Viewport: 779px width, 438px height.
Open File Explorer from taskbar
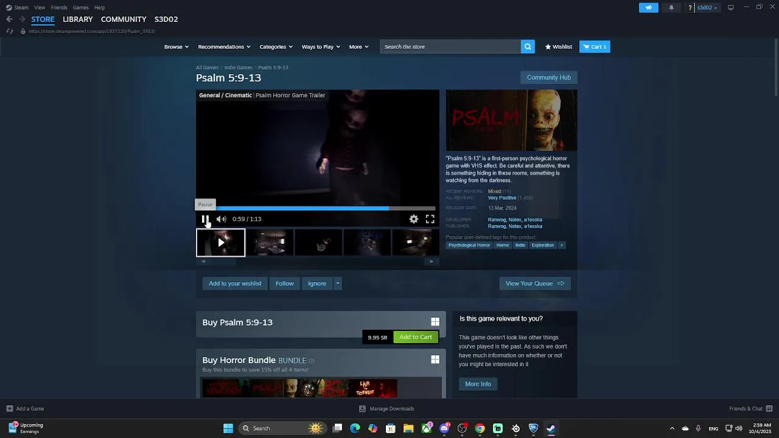[408, 428]
